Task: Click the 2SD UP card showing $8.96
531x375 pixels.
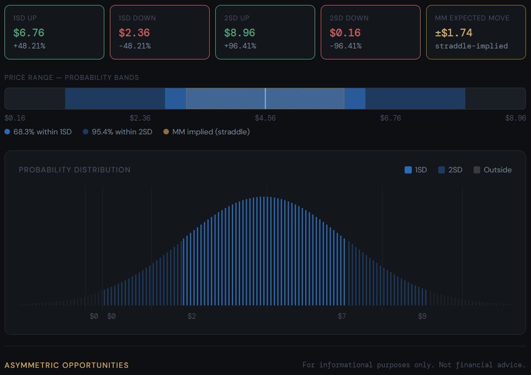Action: [265, 32]
